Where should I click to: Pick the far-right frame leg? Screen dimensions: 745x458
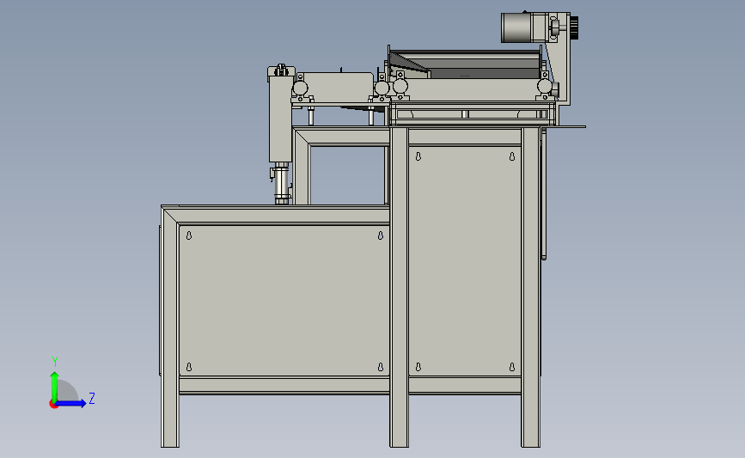[531, 287]
